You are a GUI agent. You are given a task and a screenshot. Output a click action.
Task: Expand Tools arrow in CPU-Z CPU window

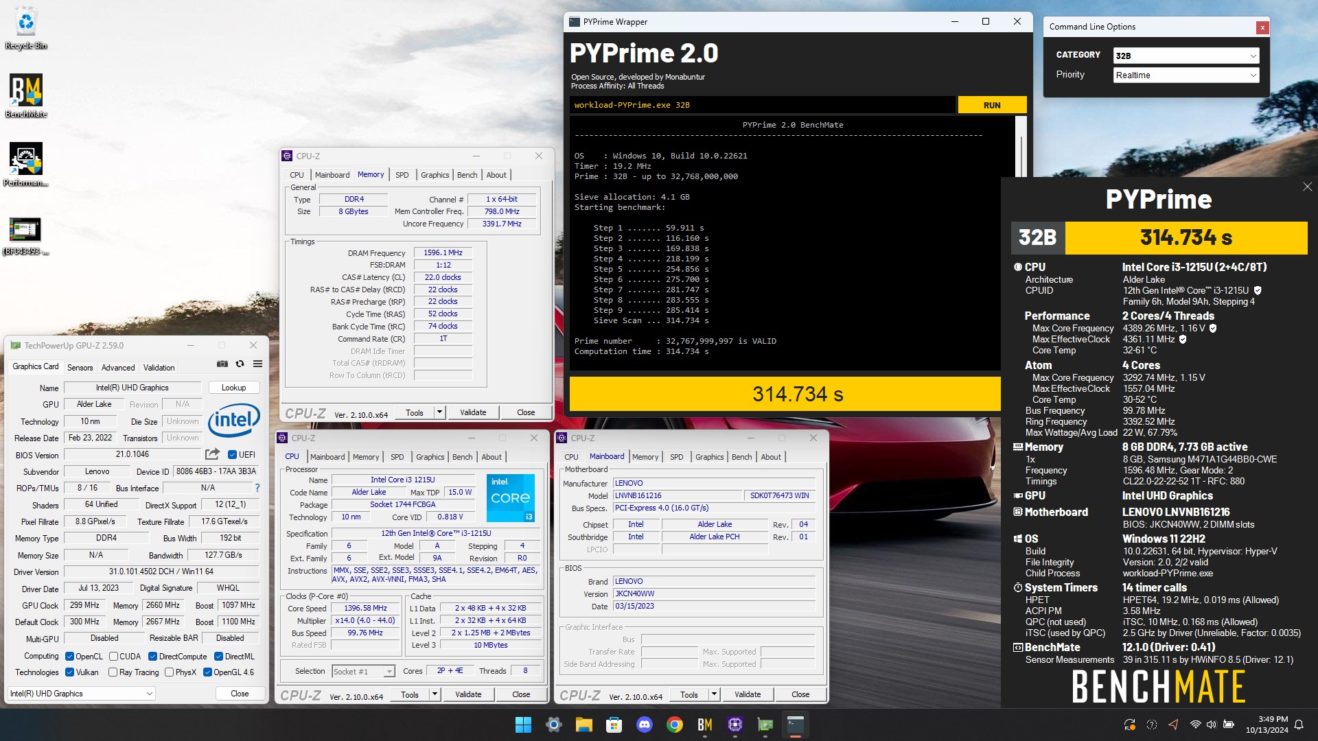click(x=435, y=694)
